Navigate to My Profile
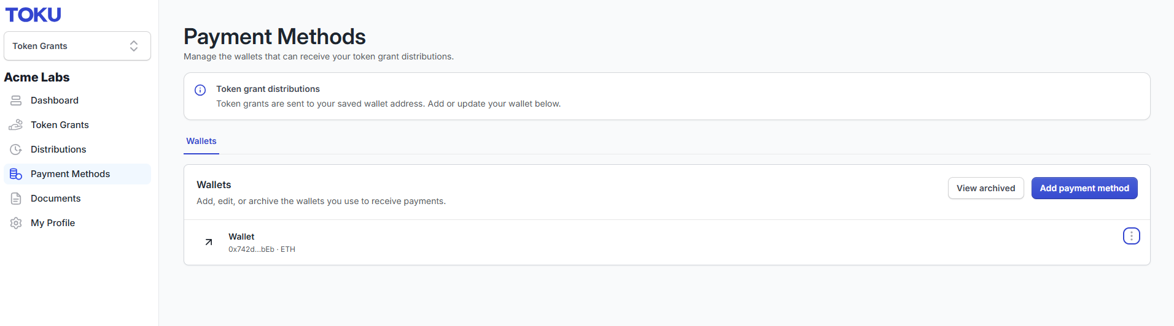 (77, 223)
